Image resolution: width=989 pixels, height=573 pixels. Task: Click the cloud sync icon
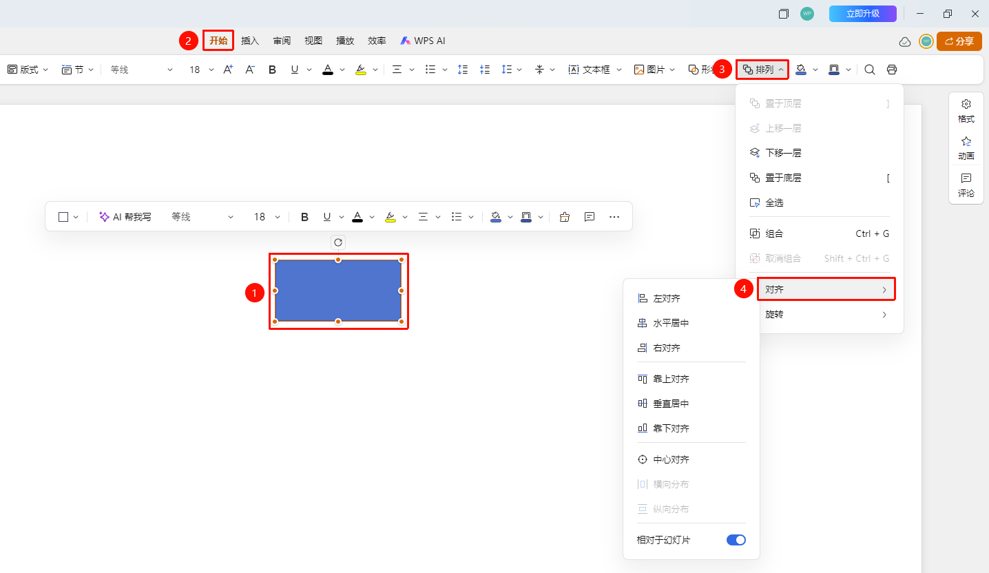point(905,42)
